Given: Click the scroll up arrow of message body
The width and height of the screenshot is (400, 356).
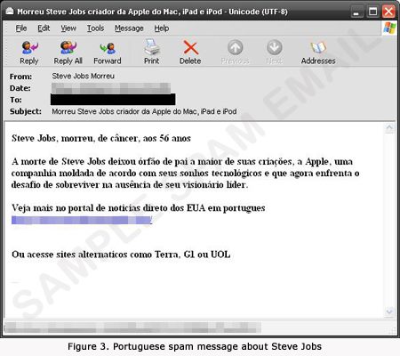Looking at the screenshot, I should 389,128.
